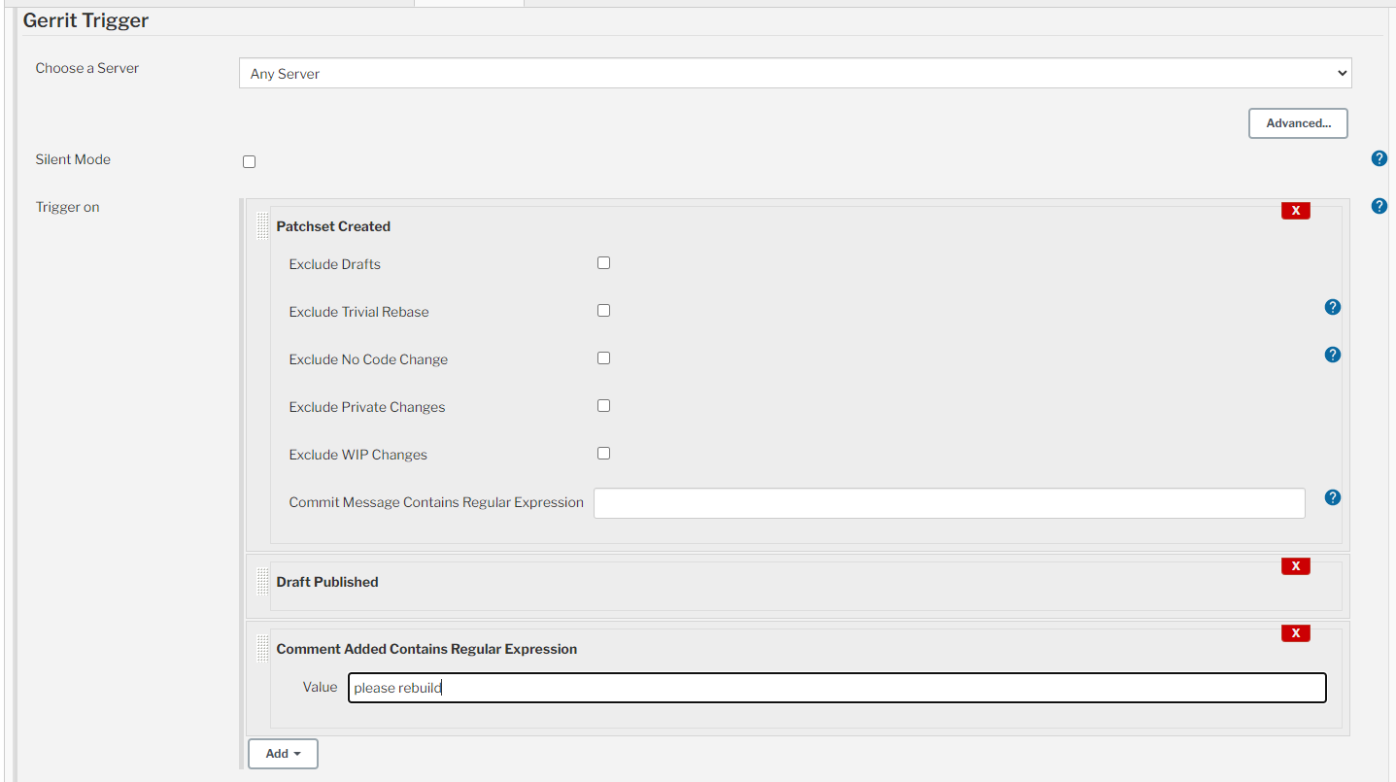Click the Value field containing please rebuild
The width and height of the screenshot is (1396, 782).
coord(837,688)
